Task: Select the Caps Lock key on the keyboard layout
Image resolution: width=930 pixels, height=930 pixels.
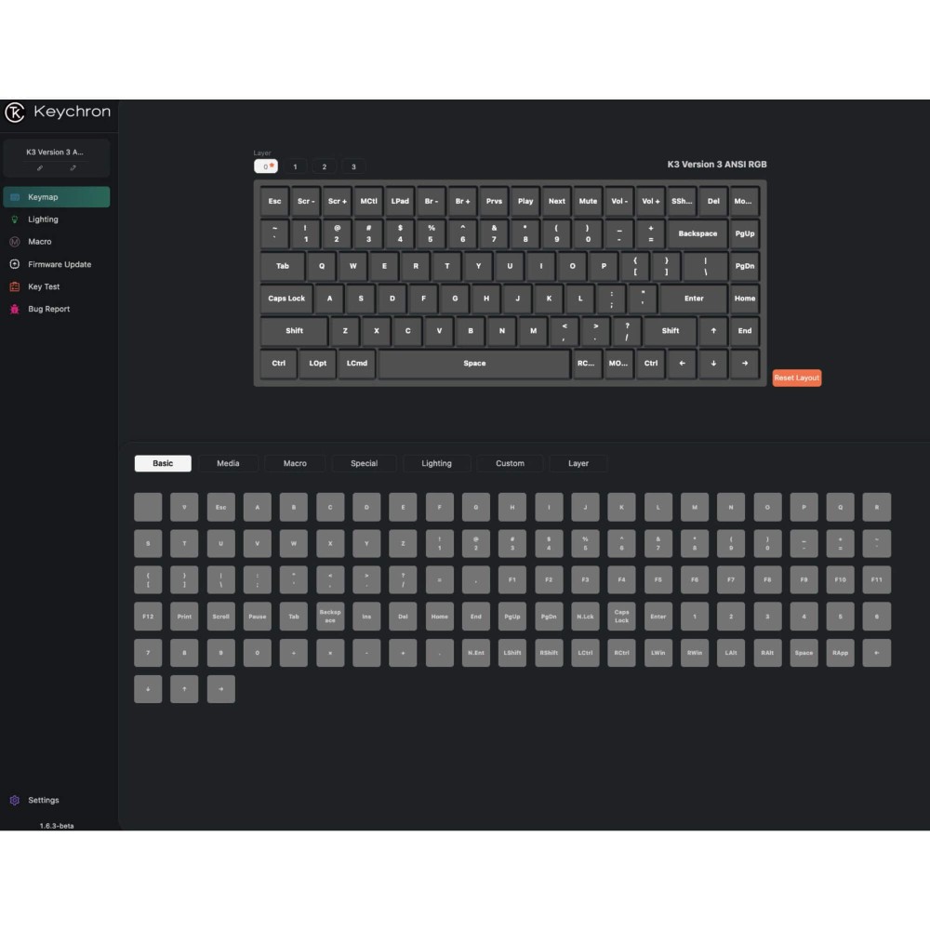Action: (x=286, y=299)
